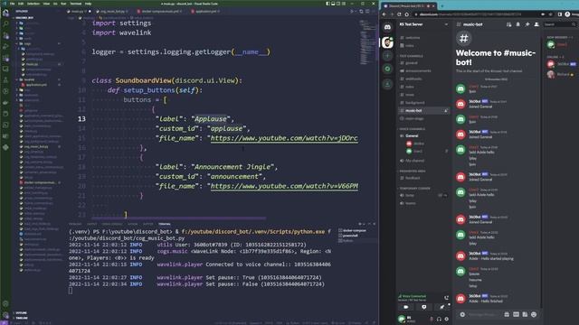Open the sticker picker
This screenshot has width=579, height=325.
point(525,314)
